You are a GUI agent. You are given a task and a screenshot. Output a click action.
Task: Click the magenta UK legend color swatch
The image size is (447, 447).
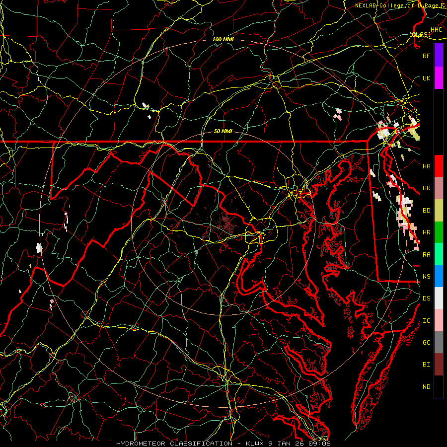click(x=439, y=78)
